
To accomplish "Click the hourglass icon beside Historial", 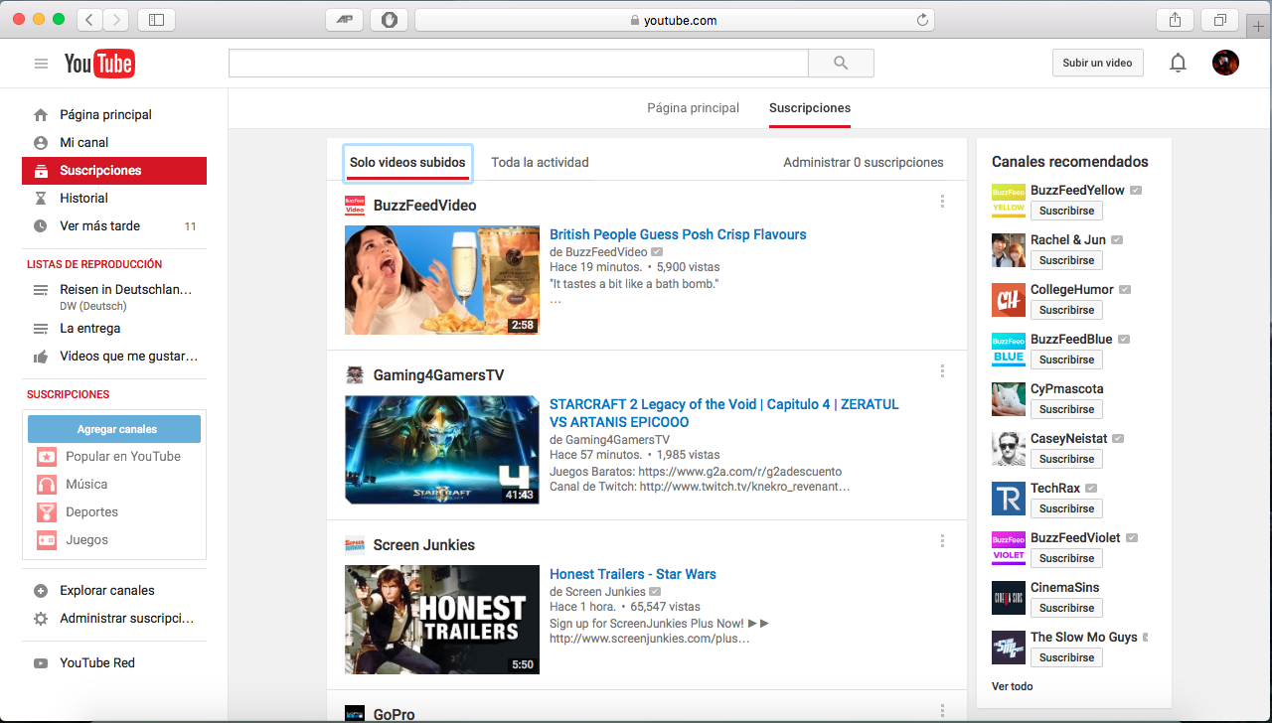I will [41, 199].
